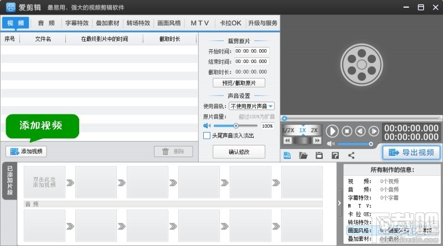Open the 叠加素材 tab

pos(107,23)
